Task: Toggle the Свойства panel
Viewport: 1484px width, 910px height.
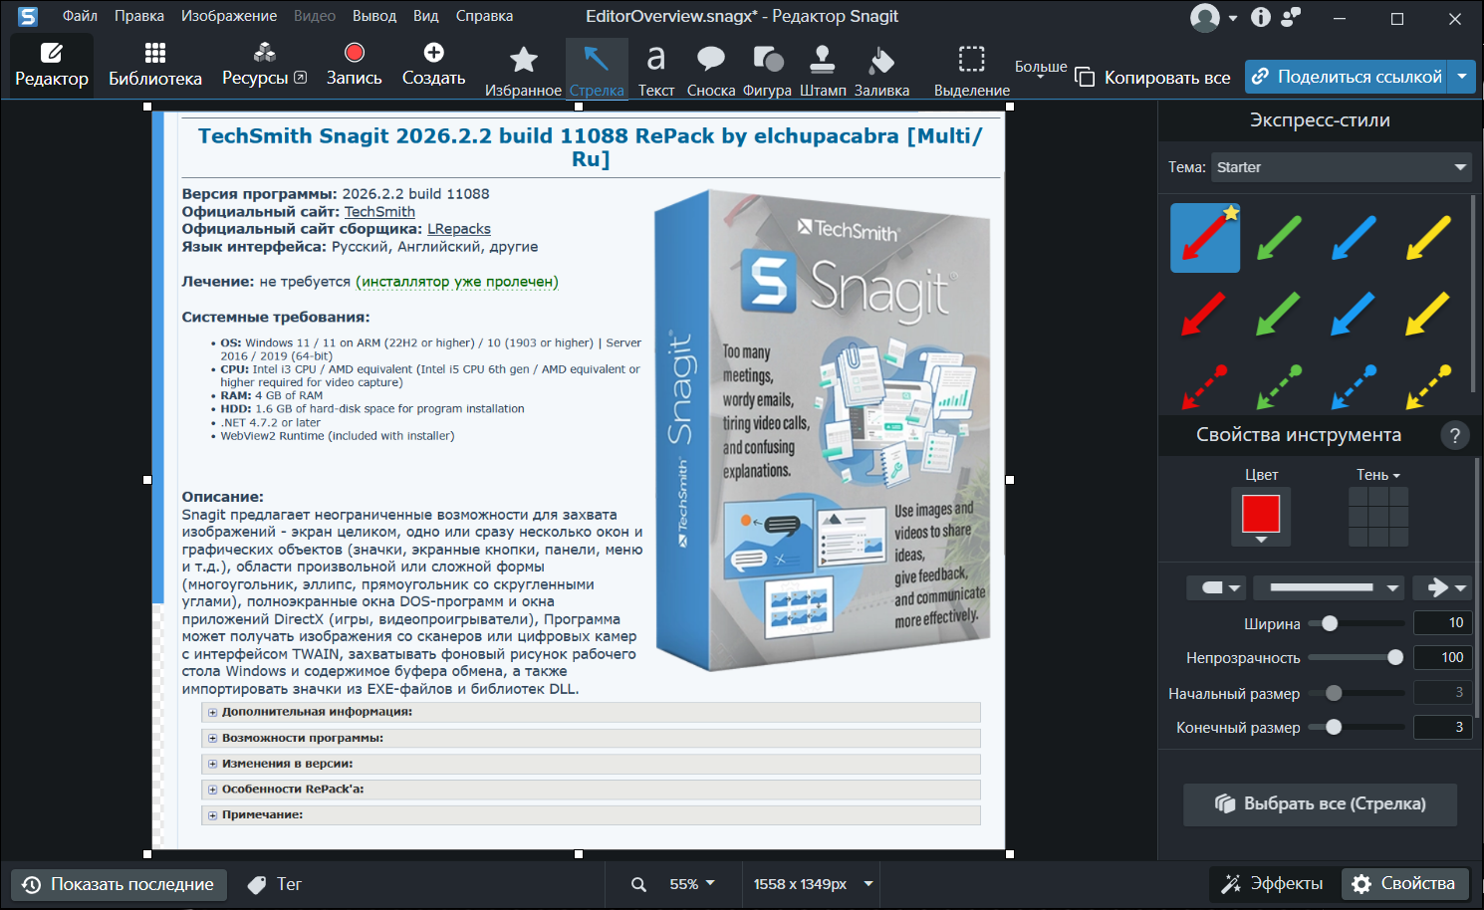Action: [1404, 883]
